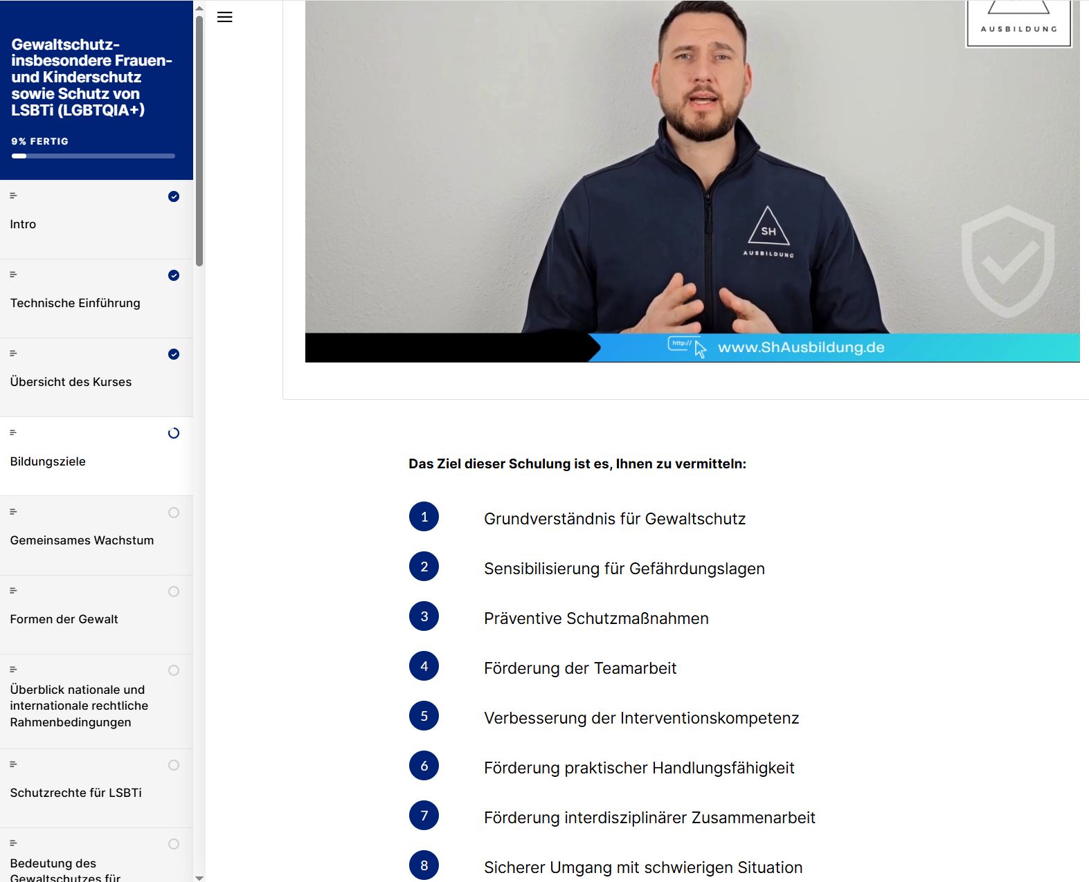1089x882 pixels.
Task: Click text Grundverständnis für Gewaltschutz
Action: 615,519
